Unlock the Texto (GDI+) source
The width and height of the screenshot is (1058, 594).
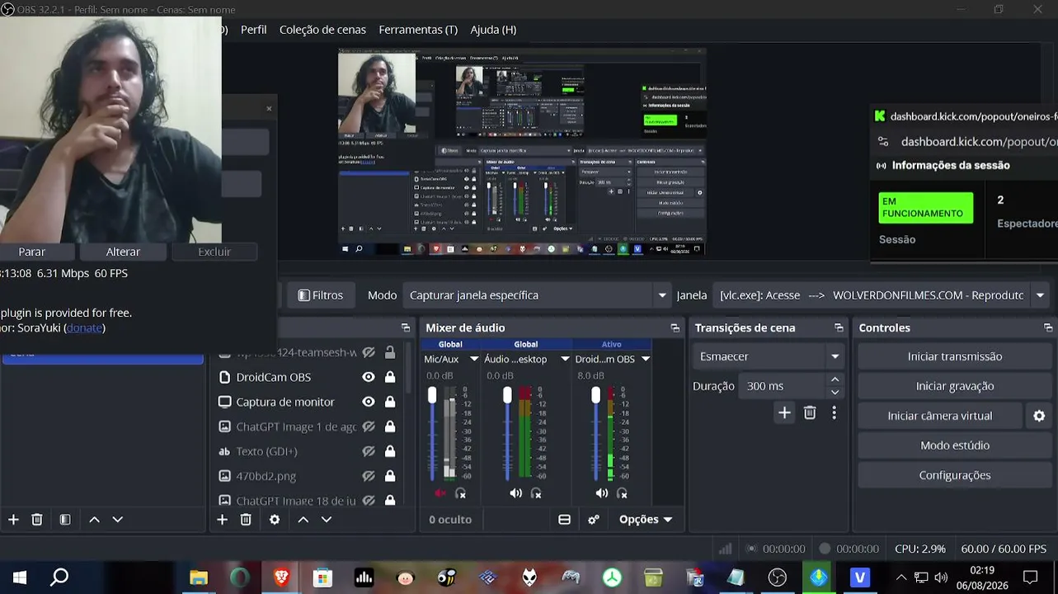coord(390,451)
